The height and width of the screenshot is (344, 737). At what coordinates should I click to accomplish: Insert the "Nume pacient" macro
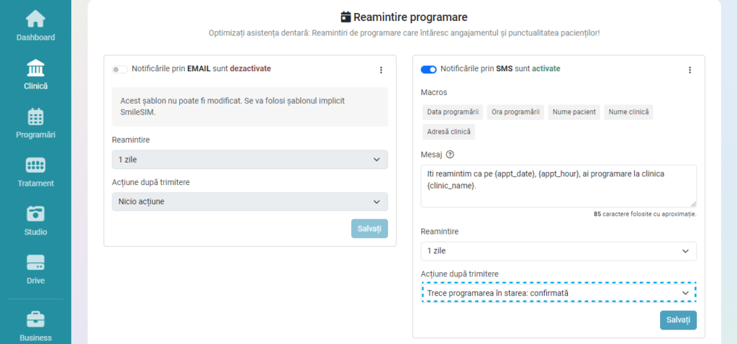pos(574,112)
